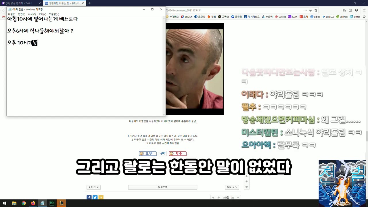Click the stats chart icon beside 스크랩
368x207 pixels.
tap(233, 198)
